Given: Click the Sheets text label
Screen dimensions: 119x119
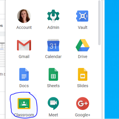Looking at the screenshot, I should click(53, 86).
